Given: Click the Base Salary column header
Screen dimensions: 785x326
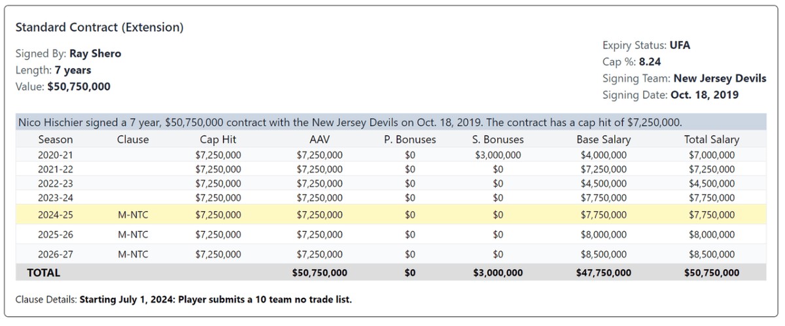Looking at the screenshot, I should (x=603, y=139).
